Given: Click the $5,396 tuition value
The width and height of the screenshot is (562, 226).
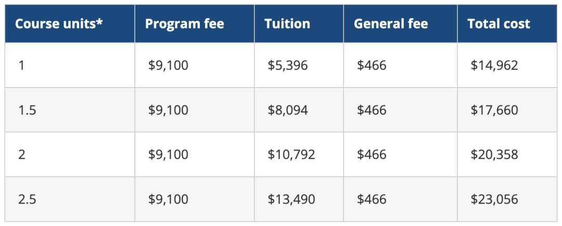Looking at the screenshot, I should (x=288, y=66).
